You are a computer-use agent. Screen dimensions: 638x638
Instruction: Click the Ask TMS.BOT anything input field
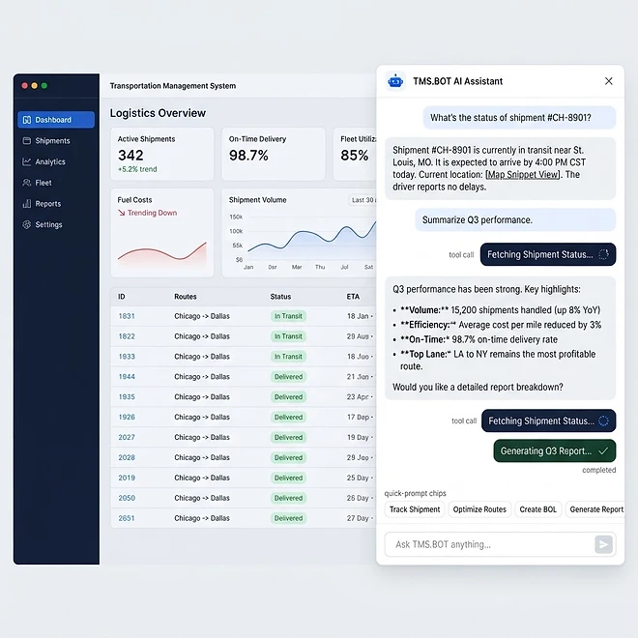coord(500,544)
